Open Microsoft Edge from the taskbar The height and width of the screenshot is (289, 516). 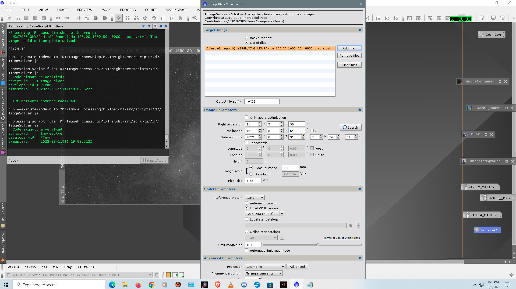click(x=112, y=285)
